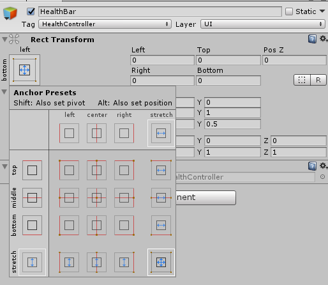
Task: Select bottom-right anchor preset
Action: pos(124,225)
